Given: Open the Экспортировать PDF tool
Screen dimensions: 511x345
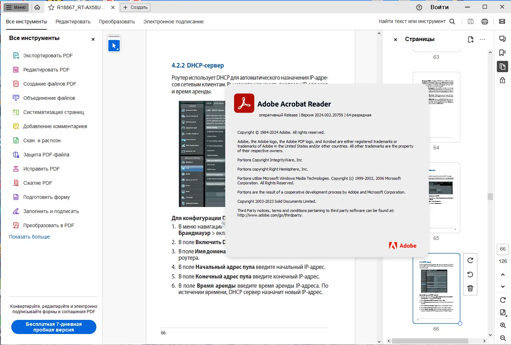Looking at the screenshot, I should (x=48, y=56).
